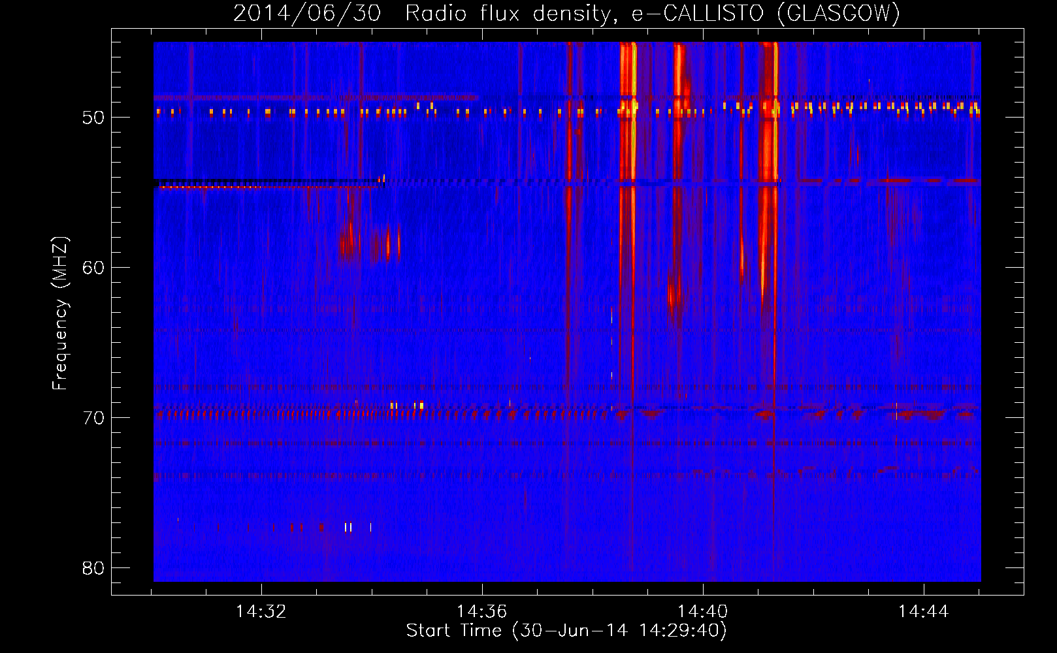Click the 70 frequency tick label

coord(93,418)
